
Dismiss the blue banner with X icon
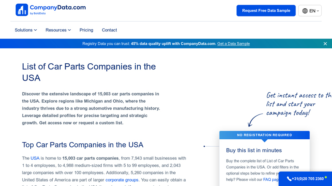(x=325, y=44)
